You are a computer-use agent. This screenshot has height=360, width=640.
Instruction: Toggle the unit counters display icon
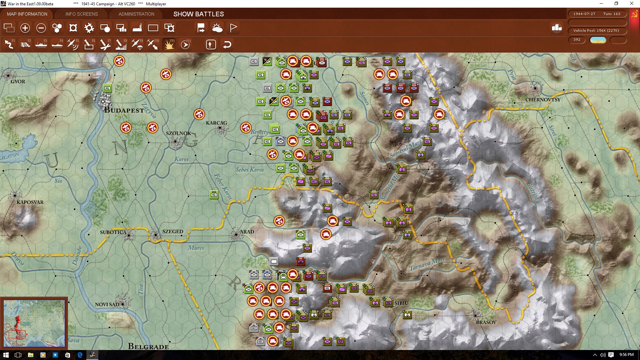9,28
